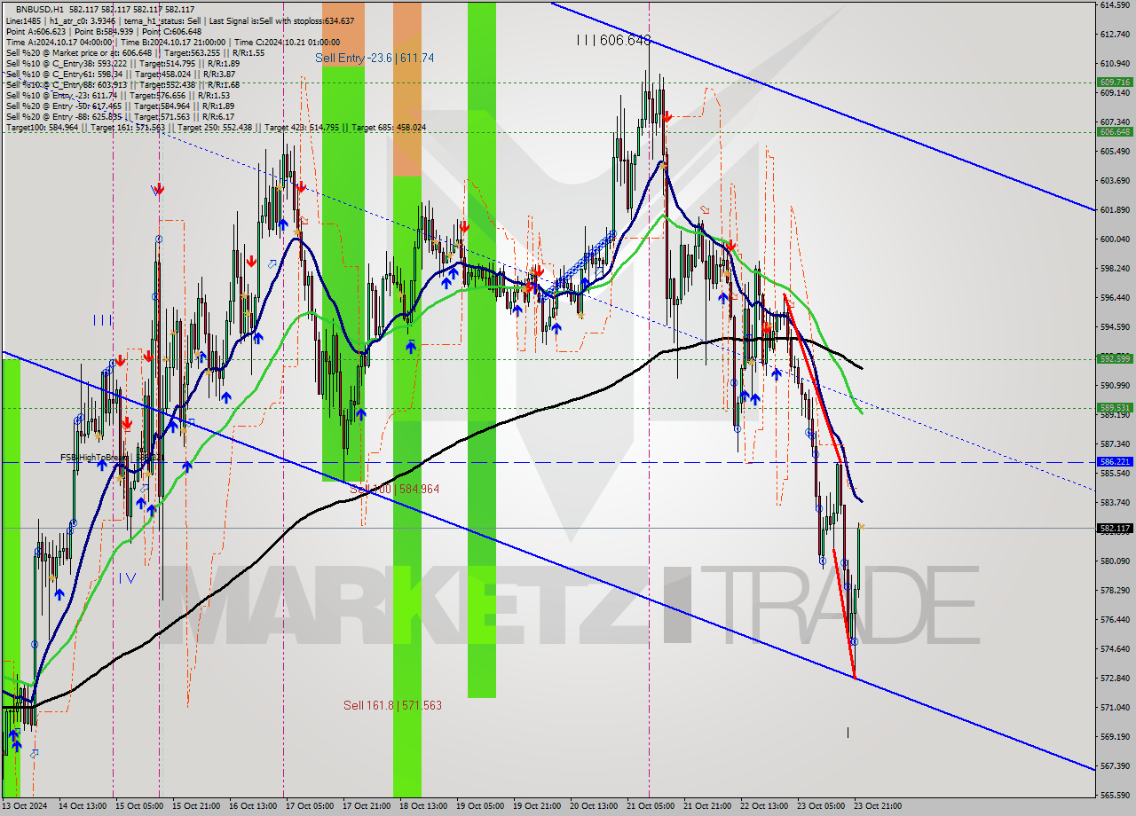Click the '| | | 606.648' peak label
This screenshot has width=1136, height=816.
point(613,40)
